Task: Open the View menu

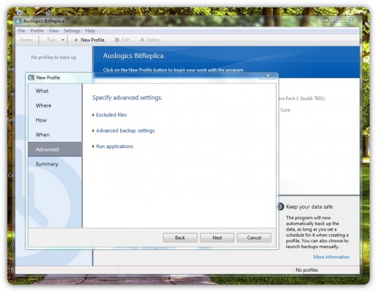Action: pos(53,31)
